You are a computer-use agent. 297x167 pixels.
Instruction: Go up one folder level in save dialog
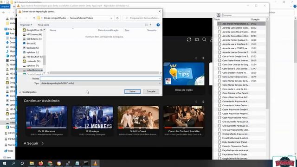tap(34, 18)
